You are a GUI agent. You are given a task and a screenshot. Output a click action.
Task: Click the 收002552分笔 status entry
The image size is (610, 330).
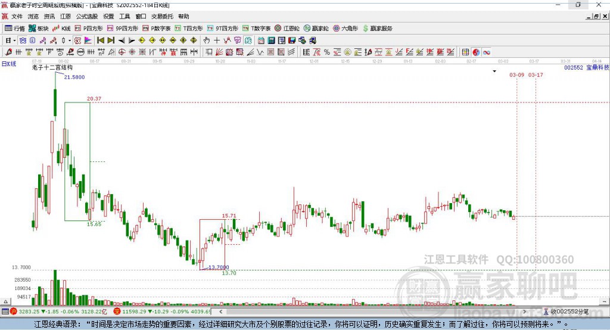click(567, 312)
